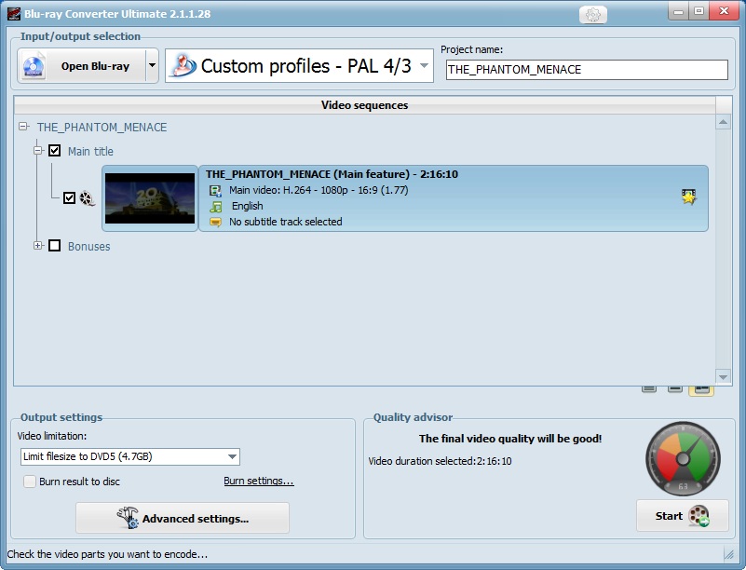The image size is (746, 570).
Task: Open the Custom profiles - PAL 4/3 dropdown
Action: (x=299, y=65)
